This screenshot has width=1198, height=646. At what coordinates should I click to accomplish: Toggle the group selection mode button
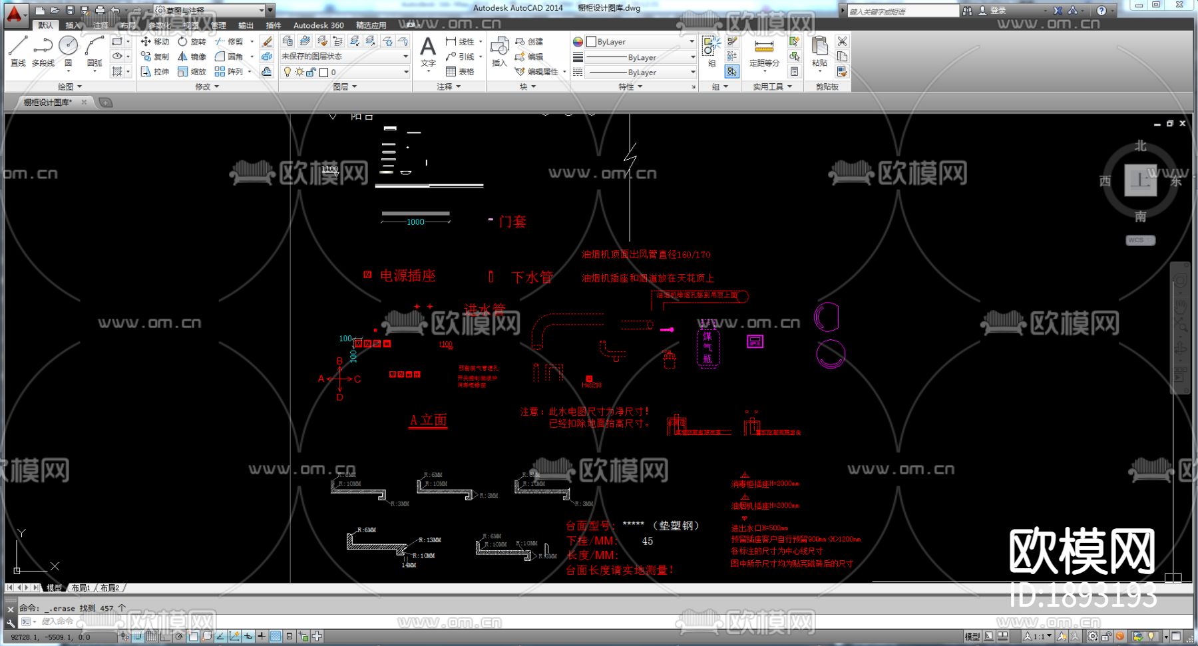[731, 71]
